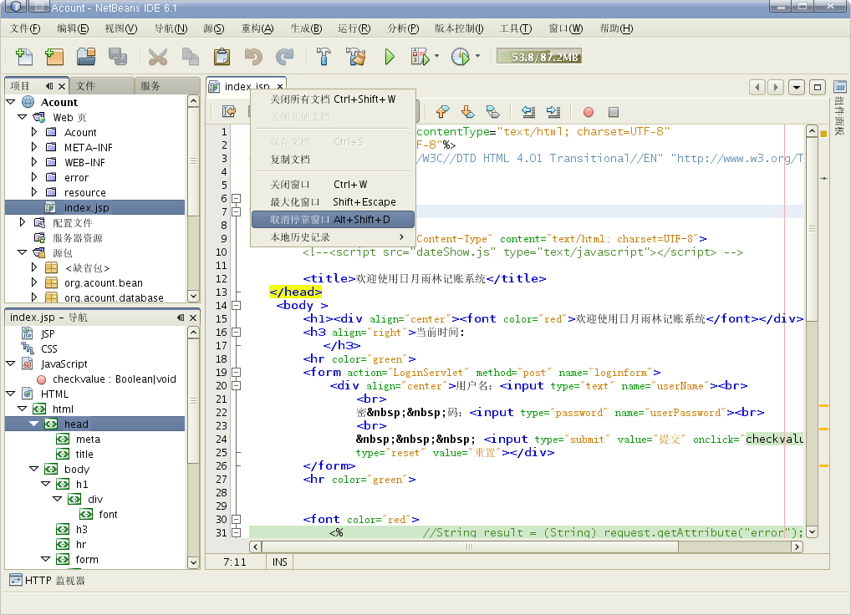The height and width of the screenshot is (615, 851).
Task: Toggle code fold at line 31
Action: pyautogui.click(x=236, y=532)
